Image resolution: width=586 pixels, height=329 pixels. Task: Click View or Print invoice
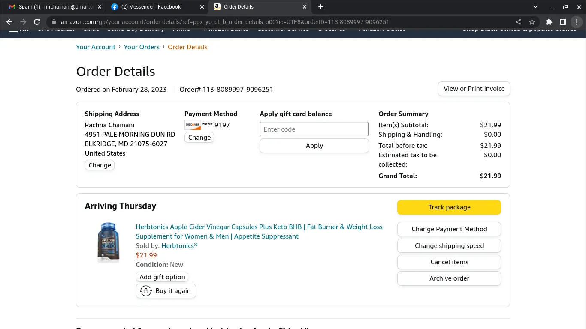pos(474,89)
